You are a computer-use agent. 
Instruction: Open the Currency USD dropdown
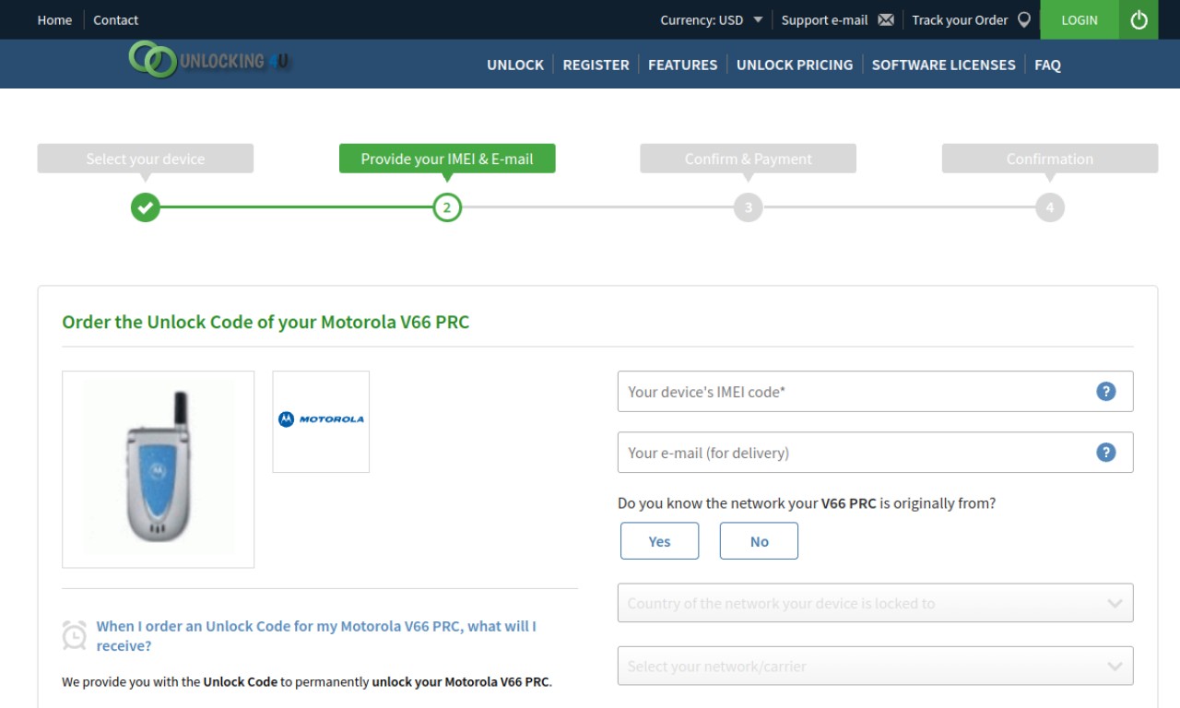[711, 20]
